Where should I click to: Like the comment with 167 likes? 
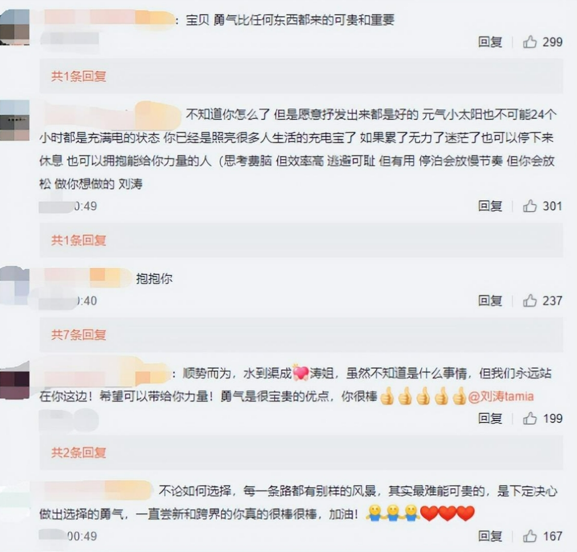530,536
